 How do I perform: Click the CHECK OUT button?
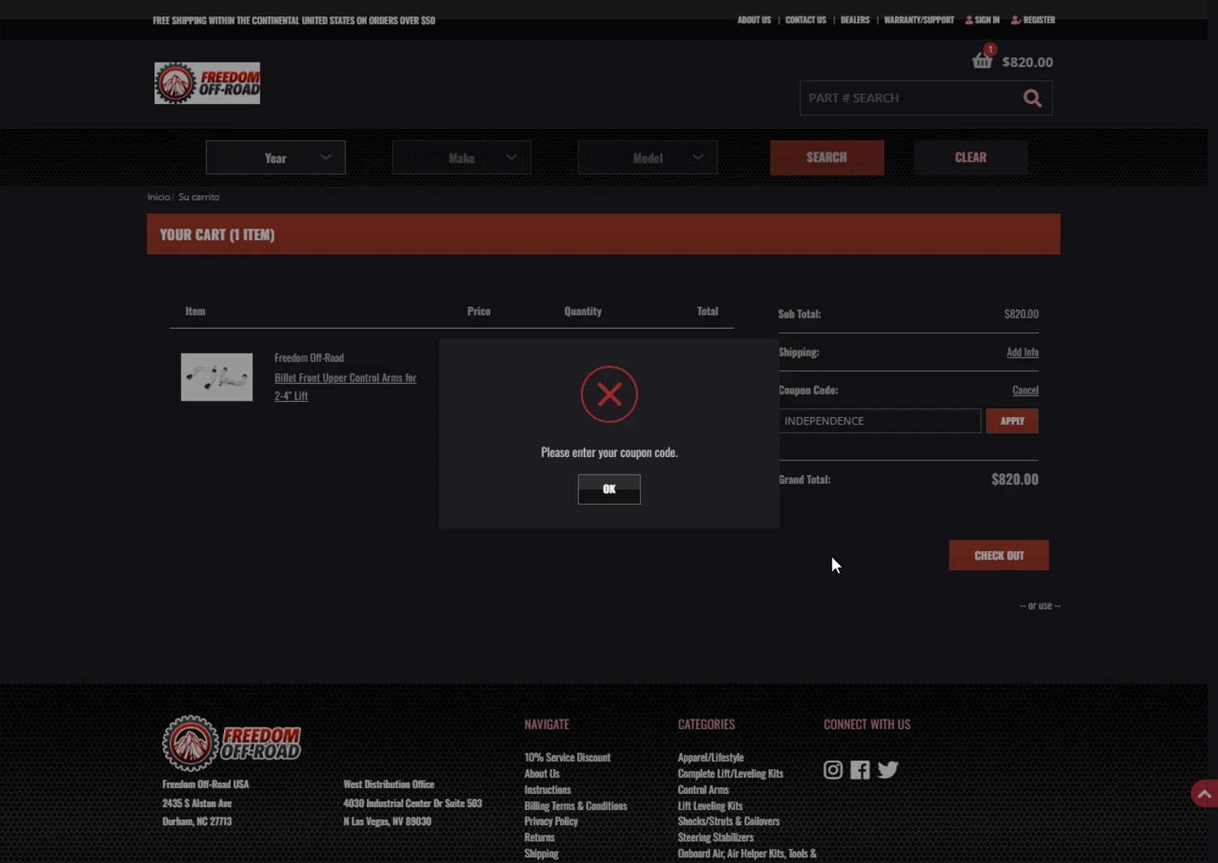(x=999, y=555)
